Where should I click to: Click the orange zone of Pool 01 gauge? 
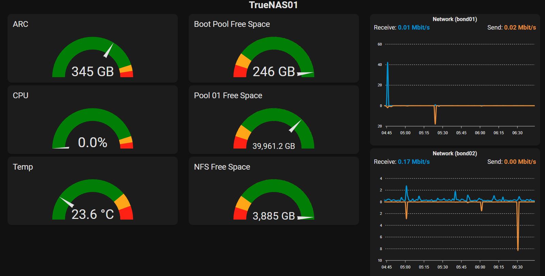(243, 132)
